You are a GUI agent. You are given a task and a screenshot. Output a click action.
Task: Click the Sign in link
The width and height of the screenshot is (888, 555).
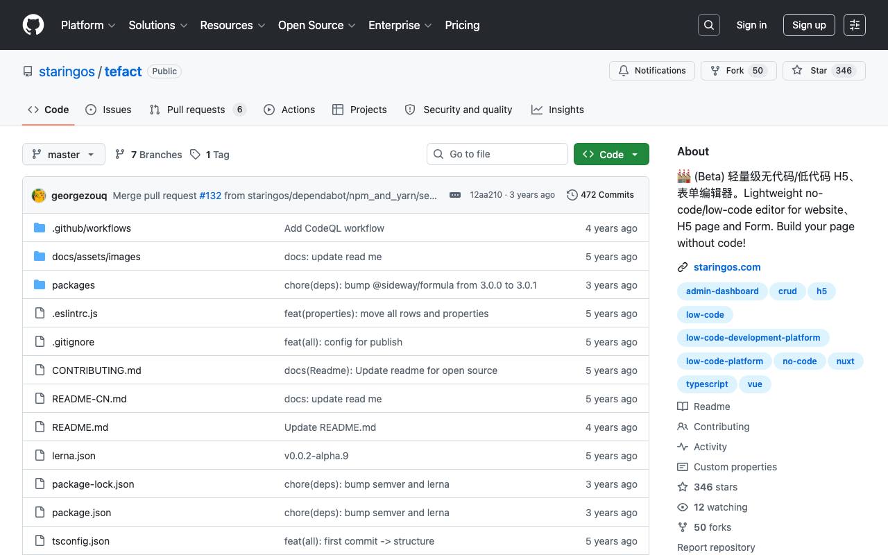[x=751, y=25]
